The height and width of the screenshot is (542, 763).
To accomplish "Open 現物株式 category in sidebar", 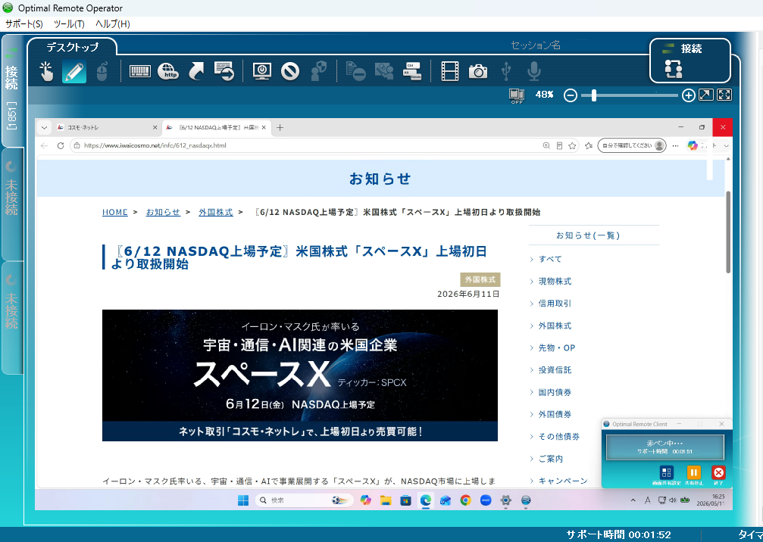I will [x=555, y=282].
